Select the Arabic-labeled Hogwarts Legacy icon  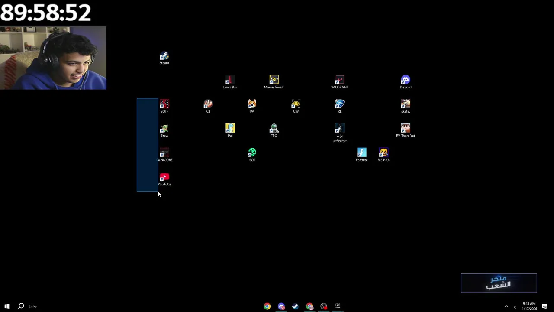(340, 133)
